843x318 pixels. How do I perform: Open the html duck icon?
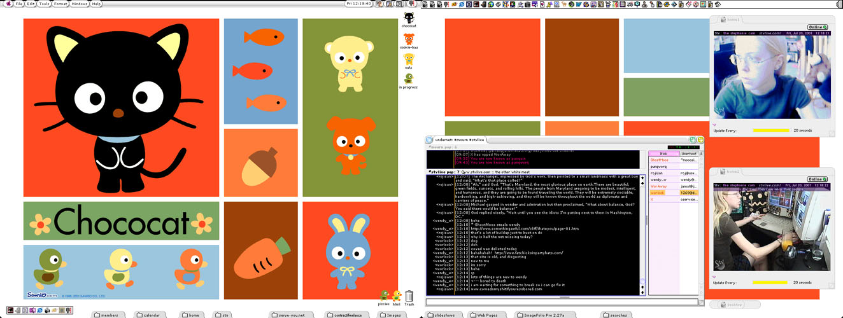tap(396, 295)
